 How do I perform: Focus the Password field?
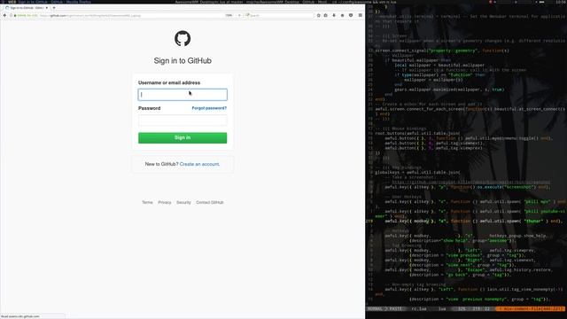pyautogui.click(x=183, y=121)
